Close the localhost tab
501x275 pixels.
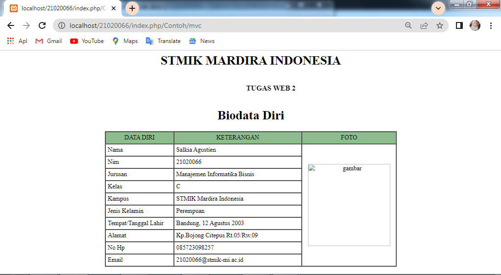tap(114, 8)
